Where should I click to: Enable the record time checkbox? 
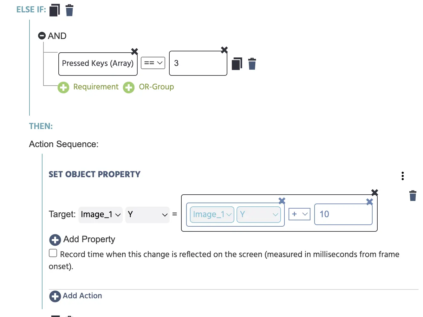pos(53,253)
